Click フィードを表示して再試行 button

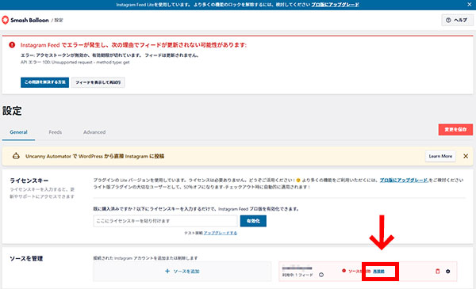pos(98,82)
